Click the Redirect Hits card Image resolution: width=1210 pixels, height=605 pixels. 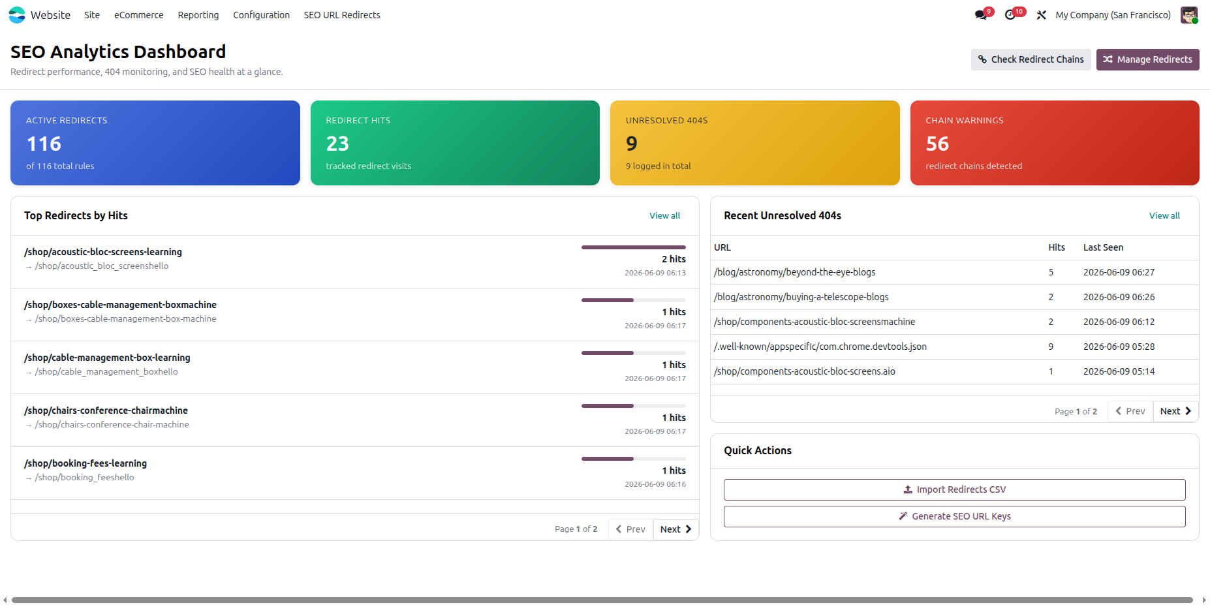tap(455, 143)
